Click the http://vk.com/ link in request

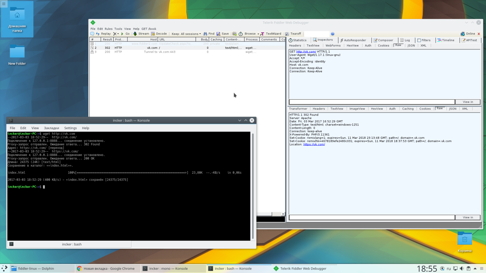point(306,51)
